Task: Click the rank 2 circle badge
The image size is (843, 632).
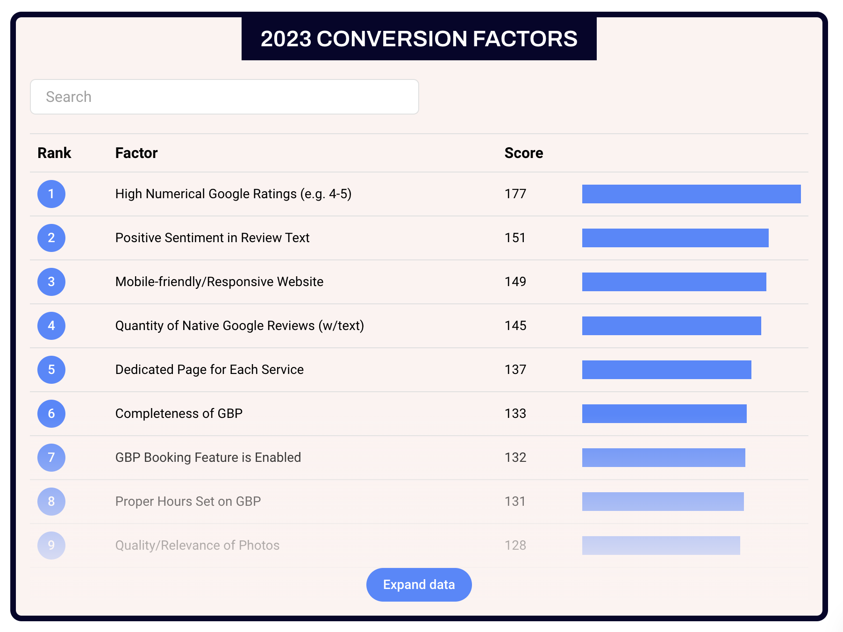Action: [51, 238]
